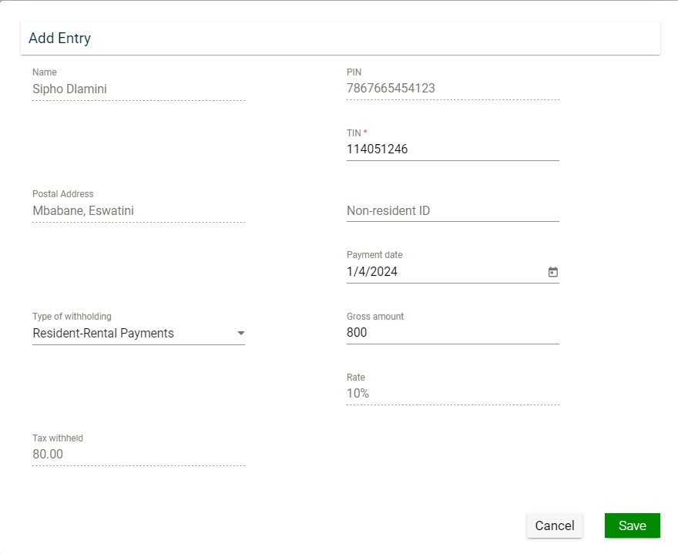The image size is (678, 554).
Task: Select the Postal Address field Mbabane, Eswatini
Action: pos(139,210)
